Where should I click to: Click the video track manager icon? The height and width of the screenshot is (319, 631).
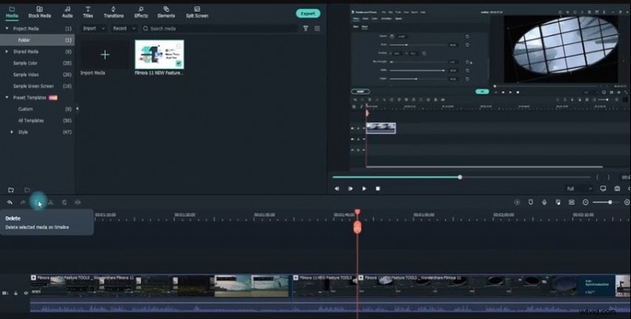[x=6, y=293]
